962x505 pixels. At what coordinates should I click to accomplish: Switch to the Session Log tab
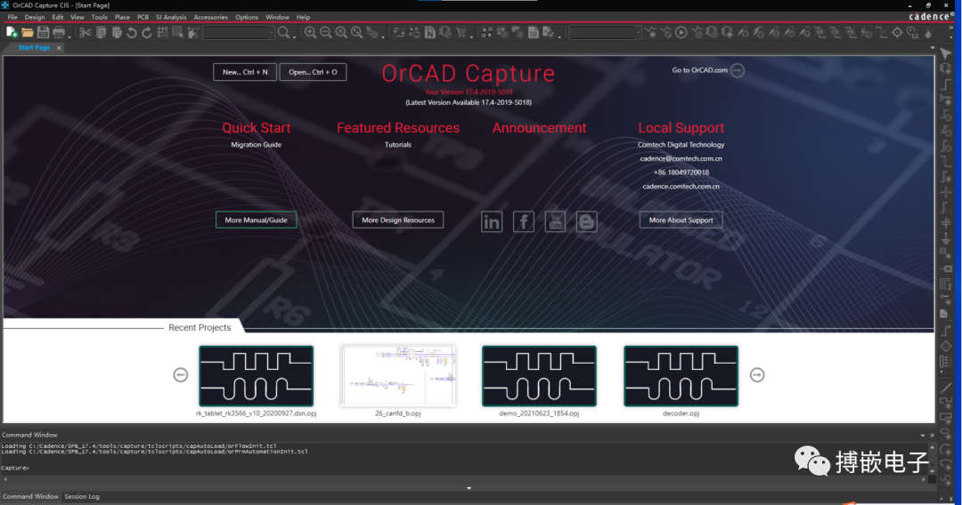(x=82, y=496)
